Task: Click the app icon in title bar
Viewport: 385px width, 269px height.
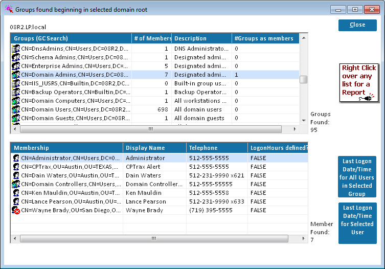Action: [9, 9]
